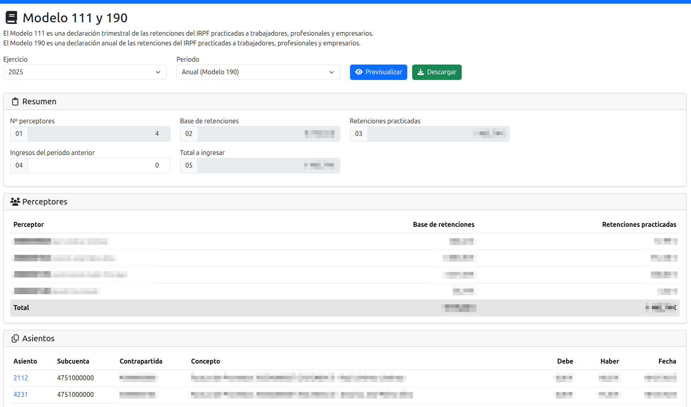
Task: Click the clipboard icon next to Resumen
Action: 15,102
